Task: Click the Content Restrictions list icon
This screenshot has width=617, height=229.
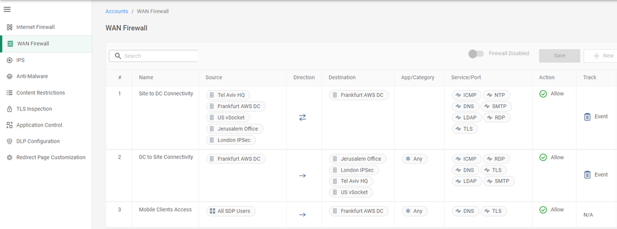Action: click(10, 93)
